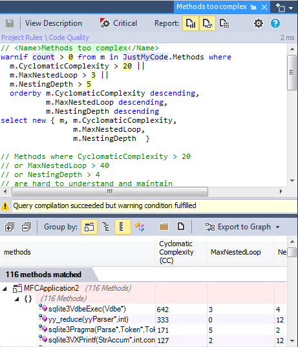298x347 pixels.
Task: Toggle second highlighted Report icon
Action: 208,23
